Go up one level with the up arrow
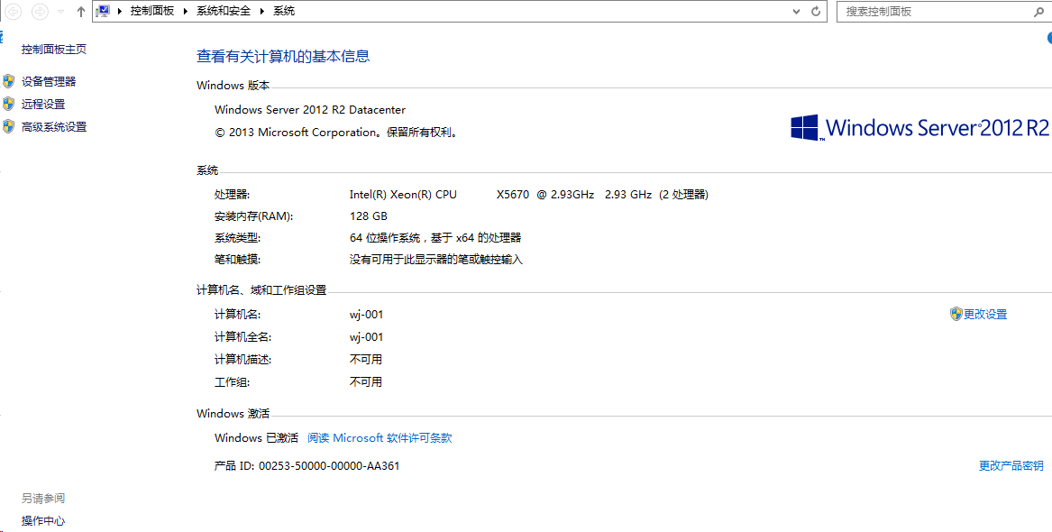Screen dimensions: 1052x532 tap(81, 12)
